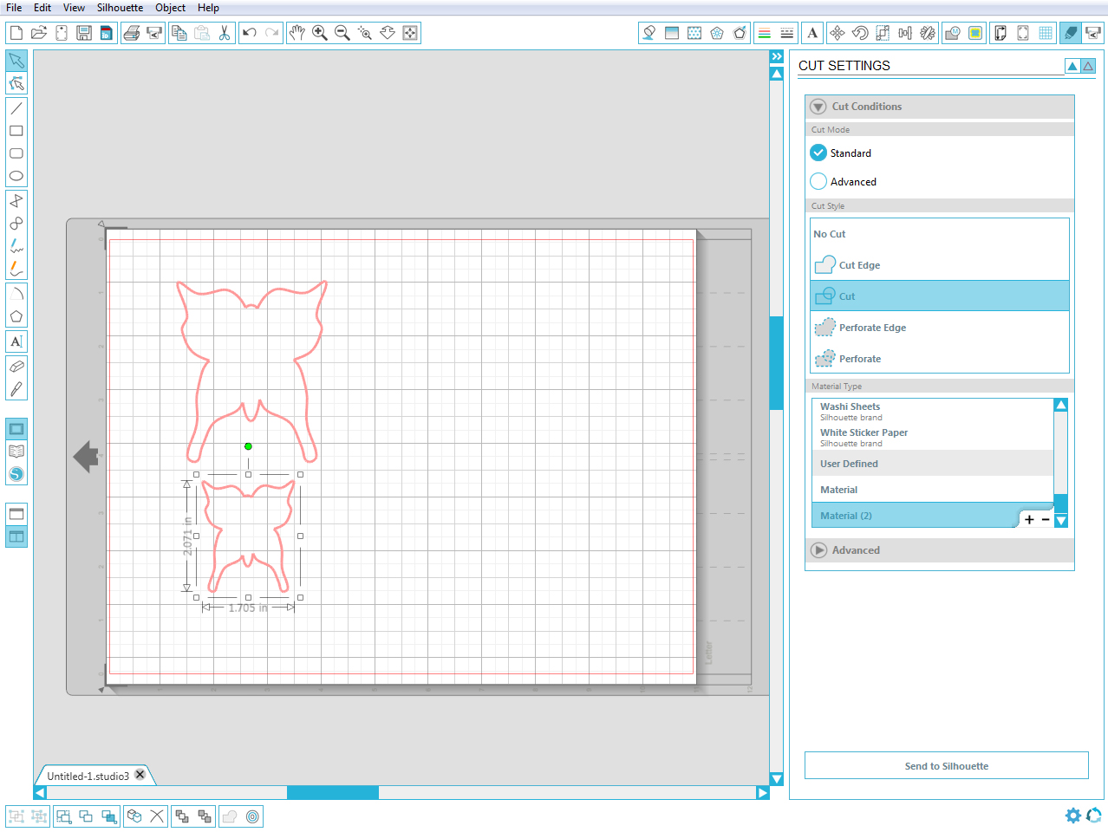This screenshot has width=1108, height=832.
Task: Choose the Eraser tool
Action: point(16,367)
